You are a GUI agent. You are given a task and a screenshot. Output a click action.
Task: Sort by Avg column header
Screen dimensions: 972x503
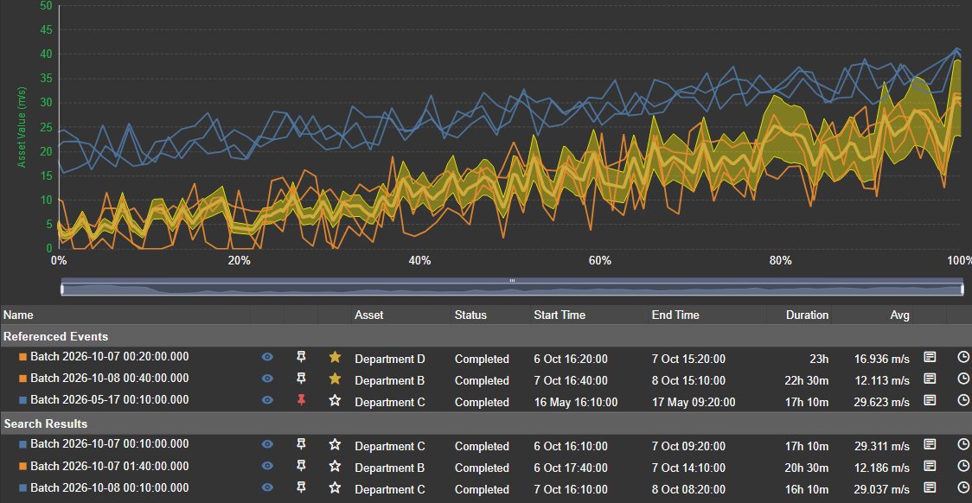[899, 315]
